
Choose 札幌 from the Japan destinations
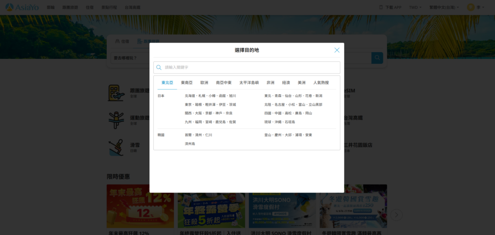(x=202, y=96)
